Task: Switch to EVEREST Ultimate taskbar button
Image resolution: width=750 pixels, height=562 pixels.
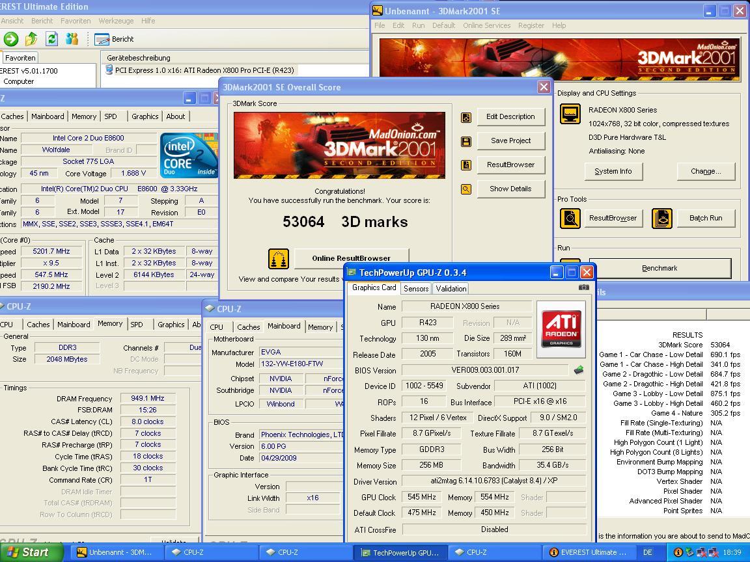Action: (589, 552)
